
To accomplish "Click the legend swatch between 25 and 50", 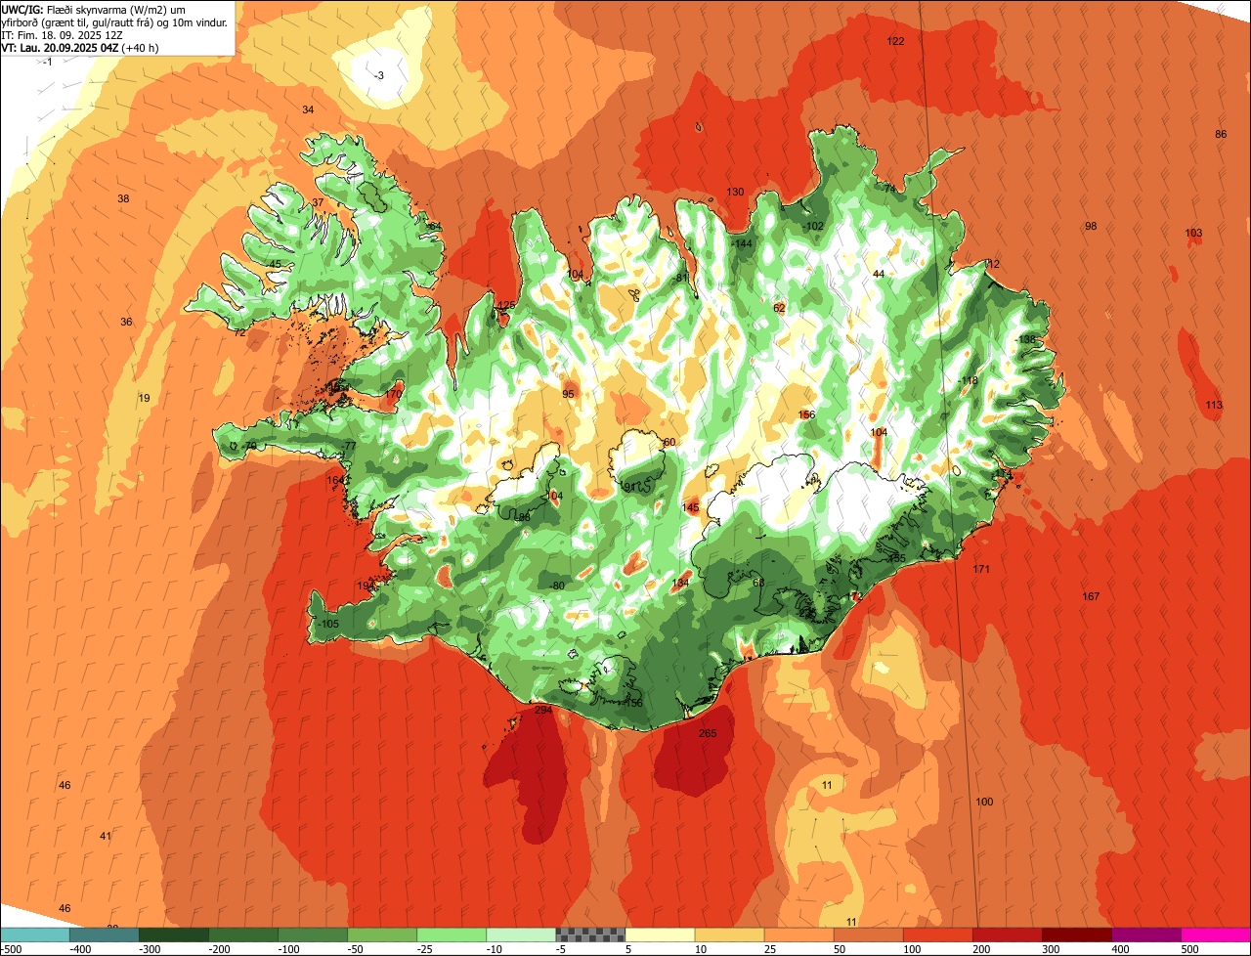I will click(798, 934).
